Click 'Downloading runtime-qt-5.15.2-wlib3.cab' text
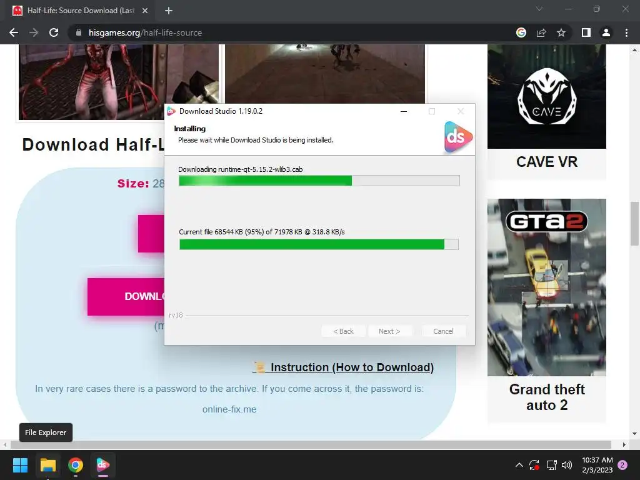Viewport: 640px width, 480px height. pyautogui.click(x=241, y=169)
